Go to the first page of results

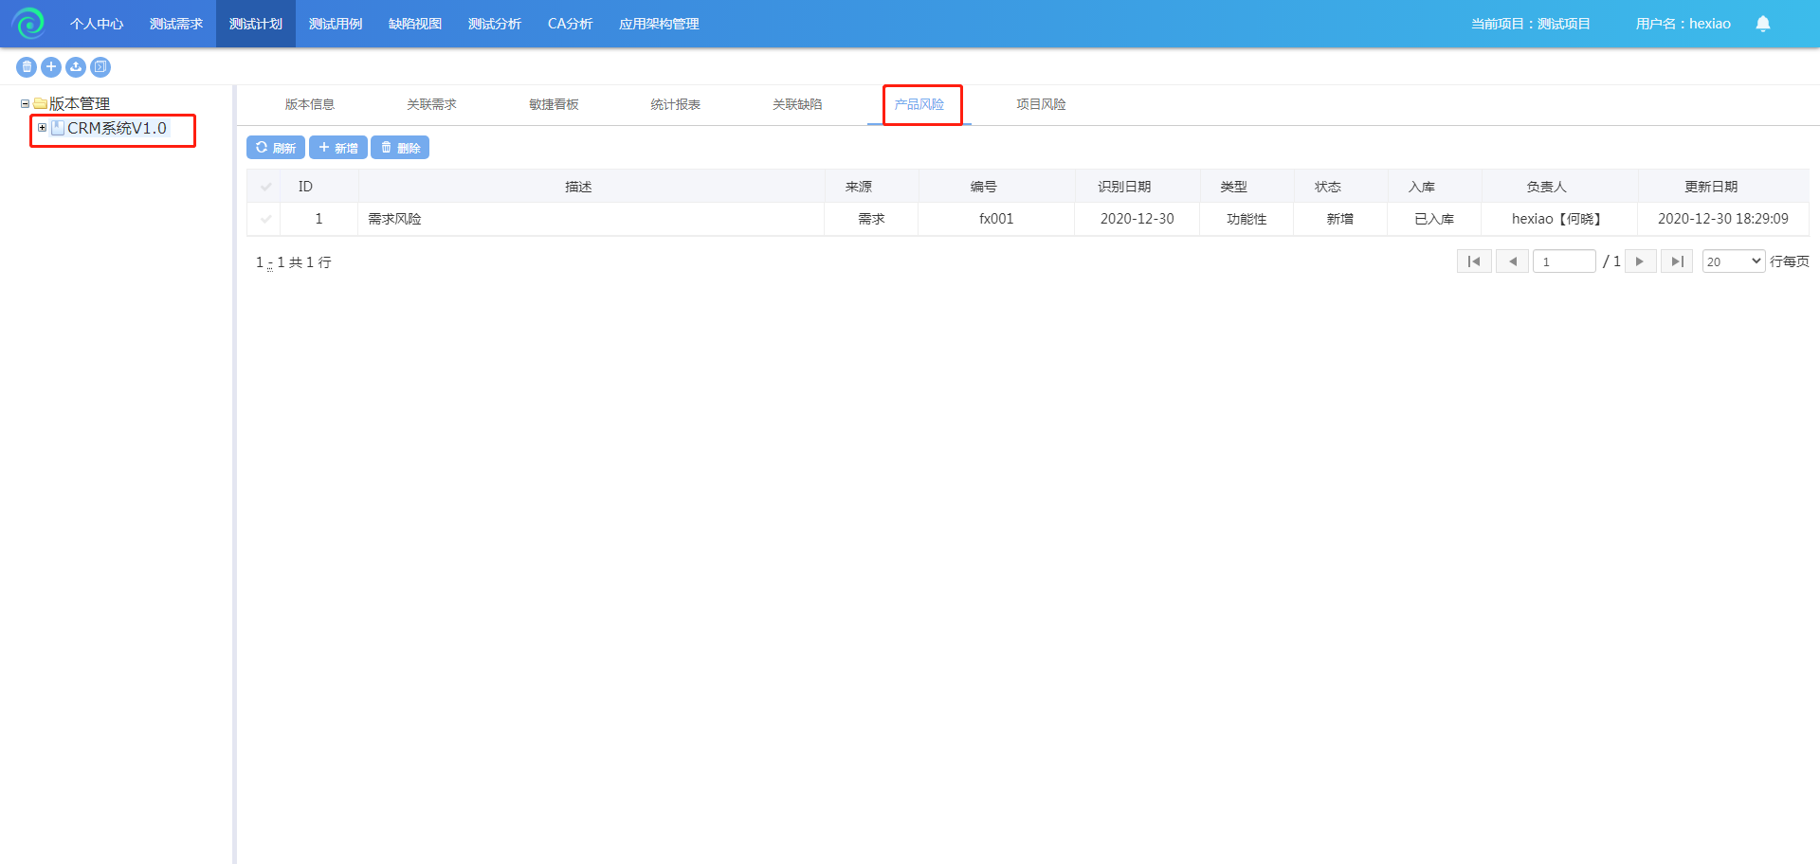click(x=1474, y=261)
